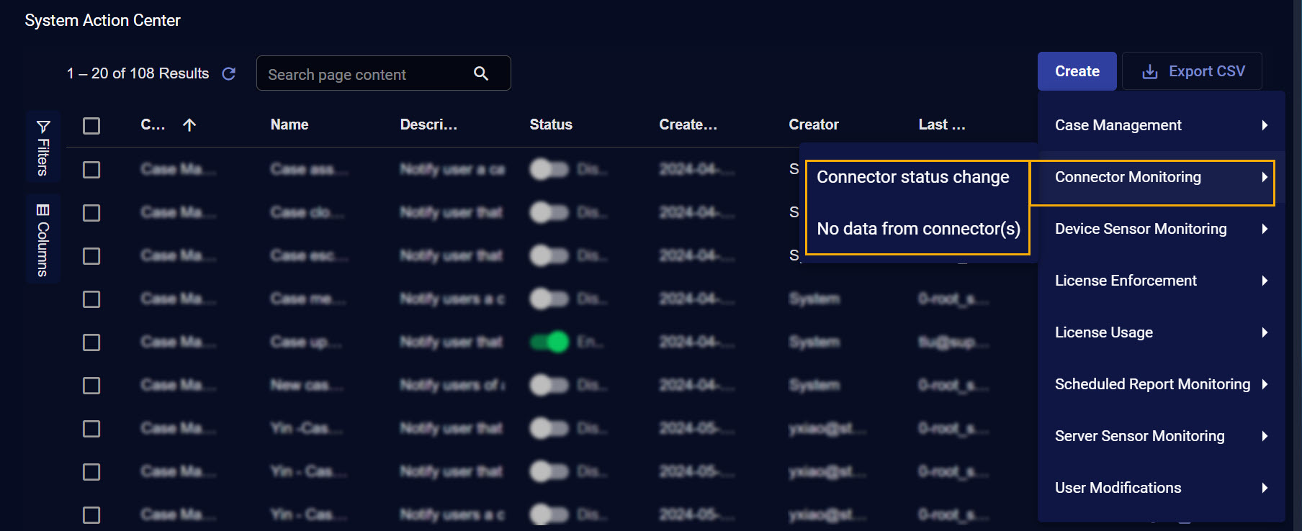Expand the User Modifications submenu arrow
Viewport: 1302px width, 531px height.
pyautogui.click(x=1265, y=488)
